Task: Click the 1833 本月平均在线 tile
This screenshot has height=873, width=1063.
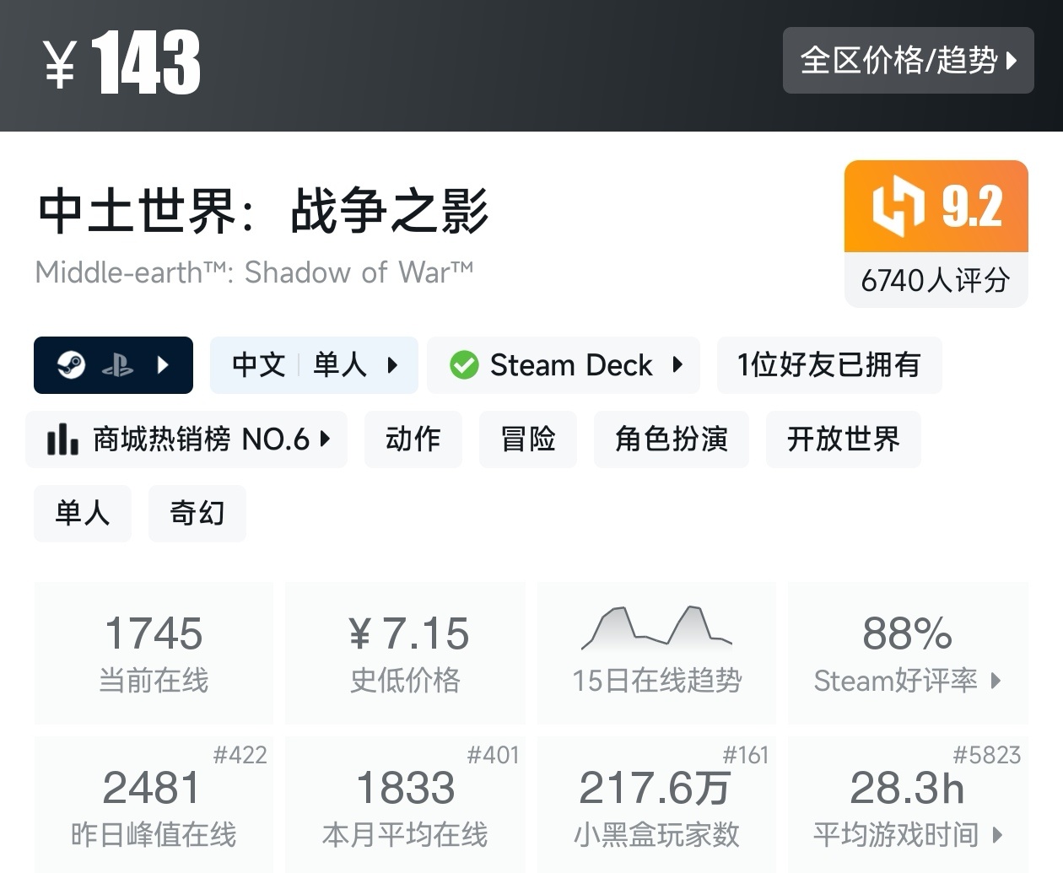Action: coord(406,805)
